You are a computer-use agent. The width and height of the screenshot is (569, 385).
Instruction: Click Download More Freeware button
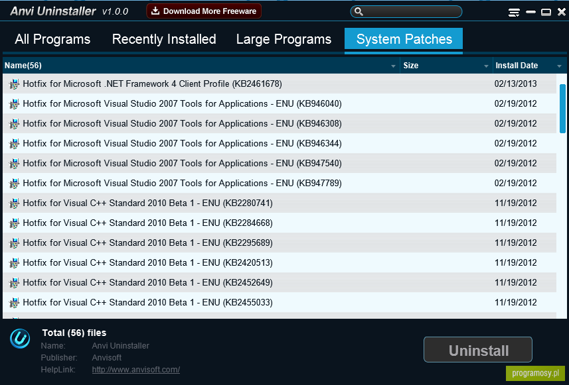point(204,11)
